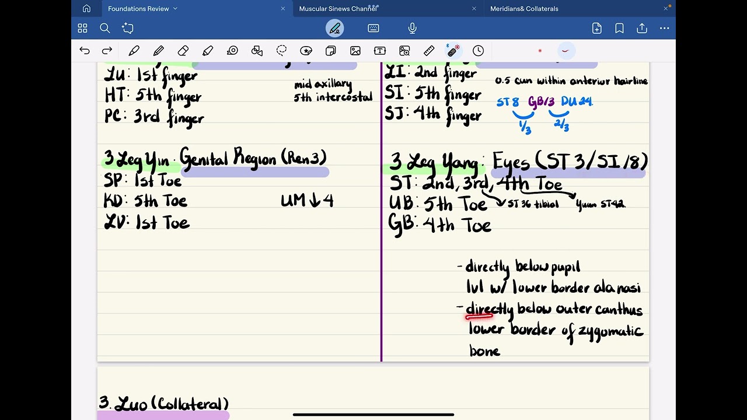This screenshot has height=420, width=747.
Task: Tap 'mid axillary' note
Action: (x=323, y=85)
